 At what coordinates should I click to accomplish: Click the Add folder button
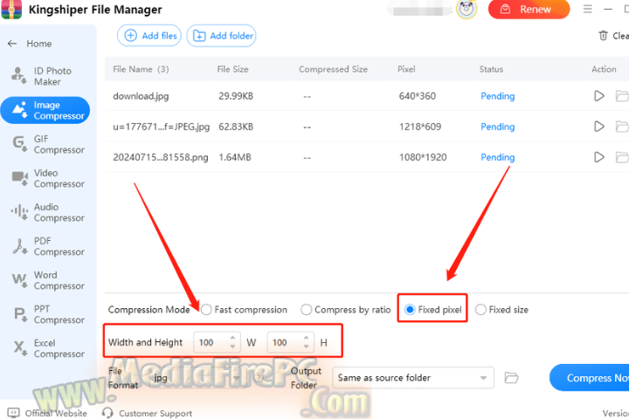click(x=221, y=36)
